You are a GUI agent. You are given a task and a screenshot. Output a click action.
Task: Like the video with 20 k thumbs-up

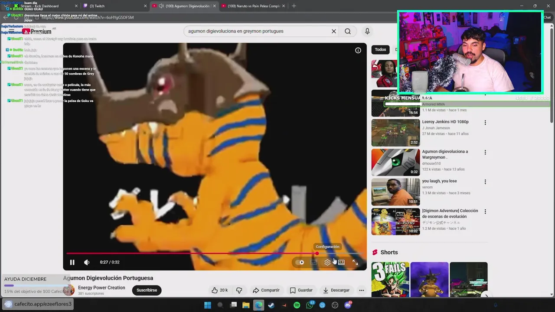coord(220,290)
